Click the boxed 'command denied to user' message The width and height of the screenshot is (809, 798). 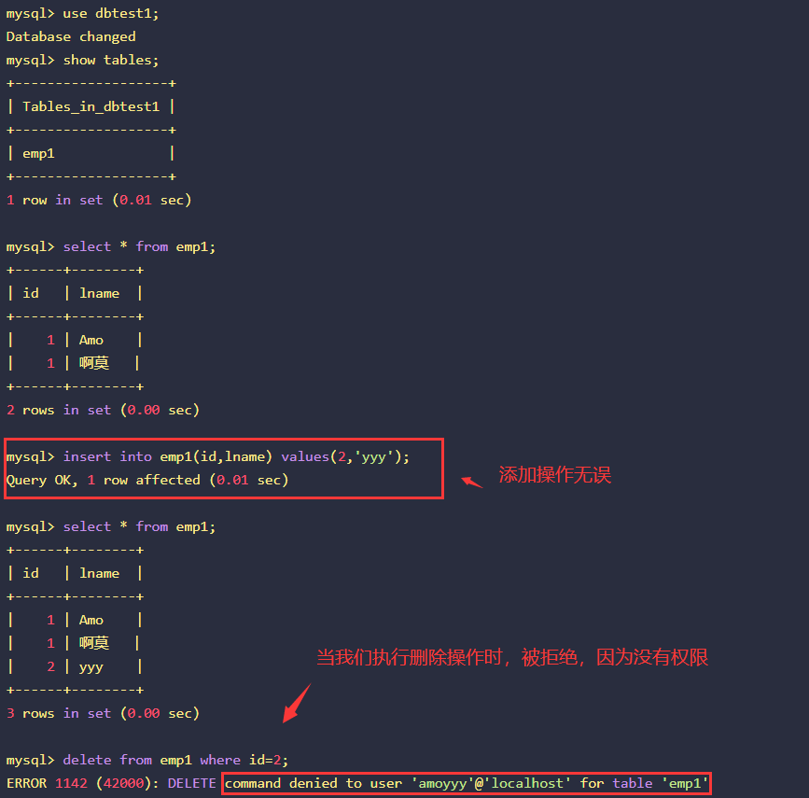point(467,783)
